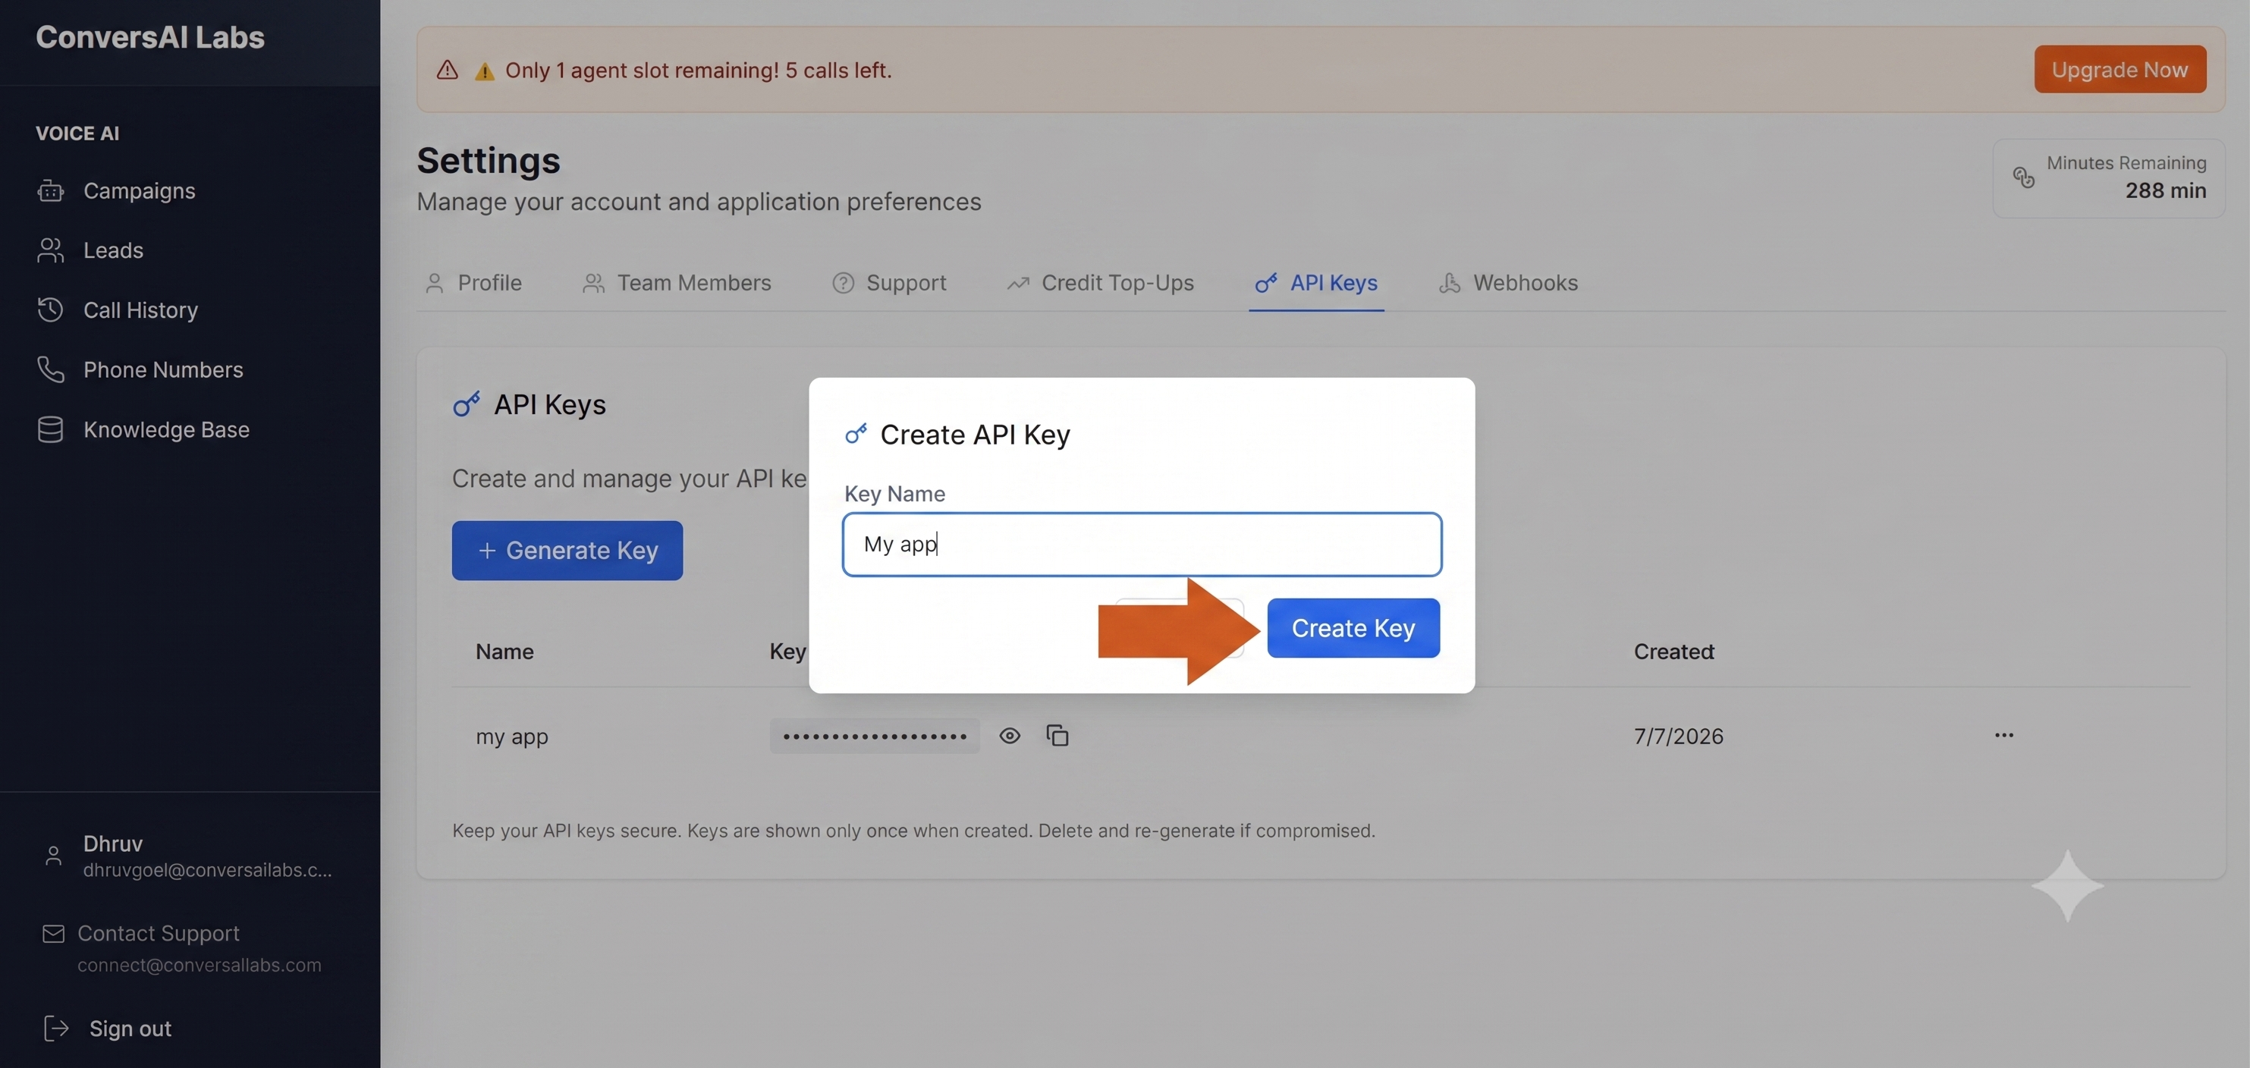This screenshot has width=2250, height=1068.
Task: Click the ConversAI Labs logo text
Action: 150,36
